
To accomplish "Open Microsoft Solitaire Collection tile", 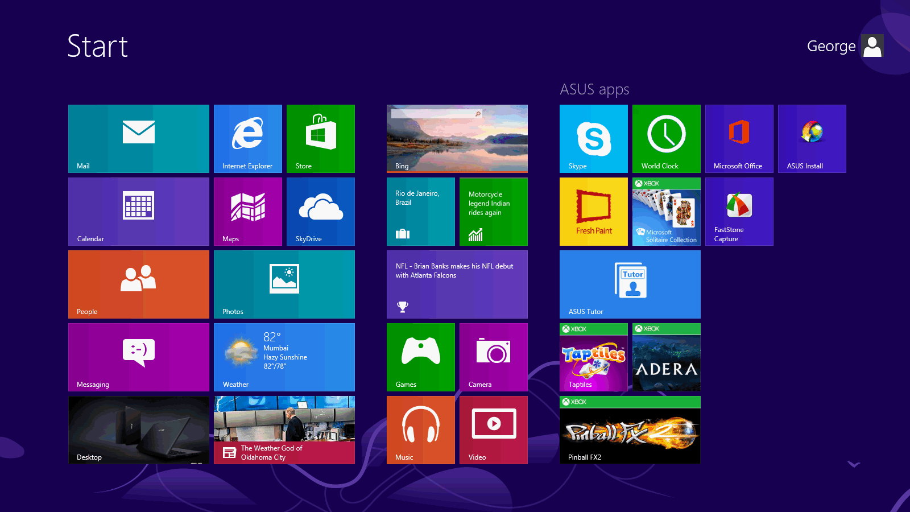I will [667, 212].
